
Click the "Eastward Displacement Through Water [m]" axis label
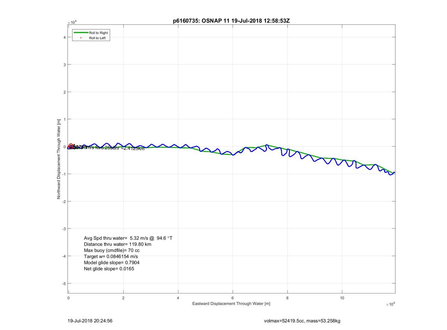[231, 304]
